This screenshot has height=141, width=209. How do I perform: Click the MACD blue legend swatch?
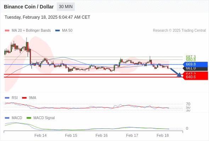point(7,118)
